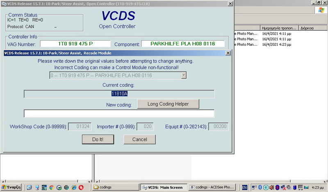Viewport: 328px width, 192px height.
Task: Click the film strip quick launch icon
Action: coord(44,187)
